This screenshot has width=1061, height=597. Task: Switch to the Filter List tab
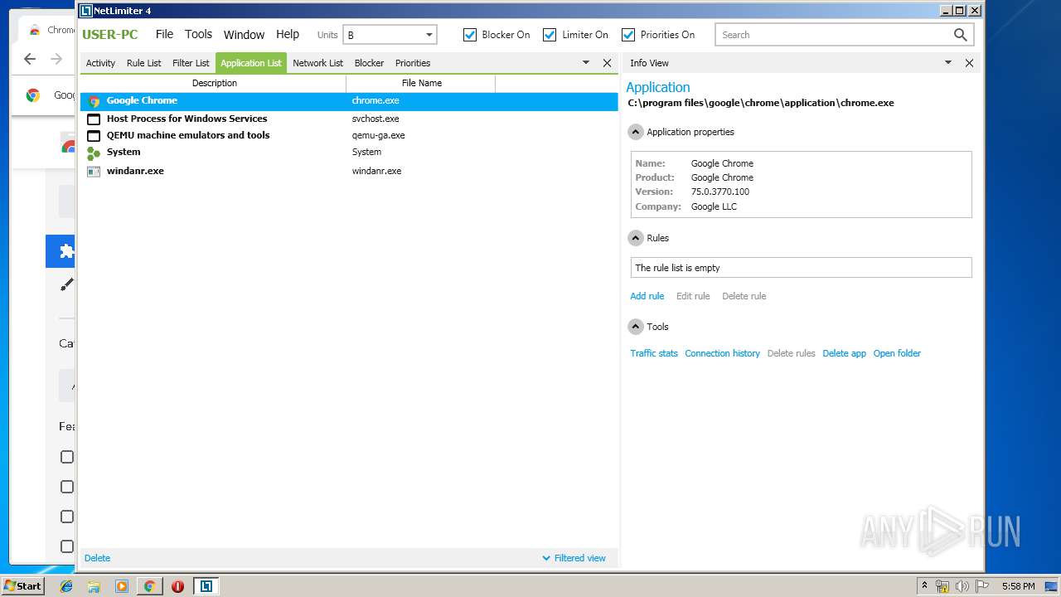(191, 63)
